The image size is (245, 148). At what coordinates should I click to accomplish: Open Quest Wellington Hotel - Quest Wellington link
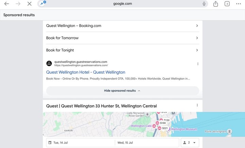click(x=86, y=72)
